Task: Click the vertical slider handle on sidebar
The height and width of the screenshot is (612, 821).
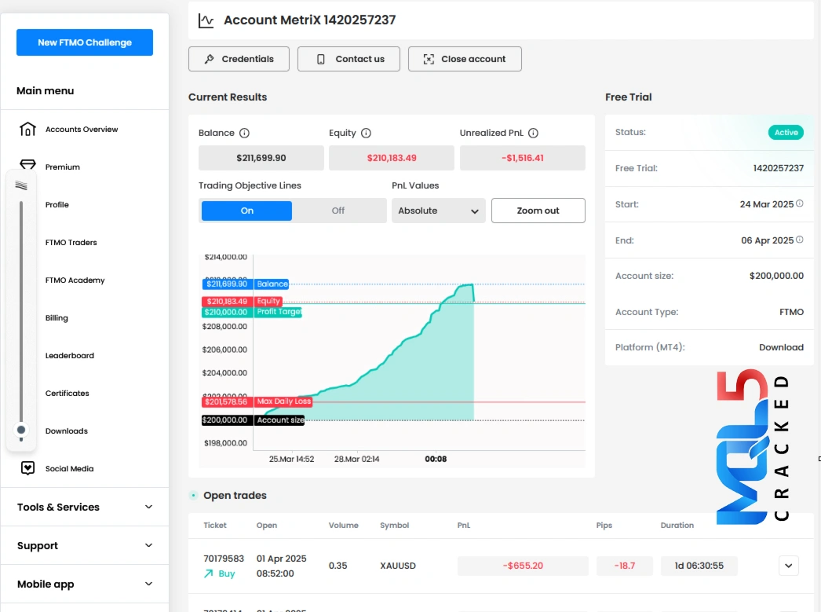Action: click(21, 430)
